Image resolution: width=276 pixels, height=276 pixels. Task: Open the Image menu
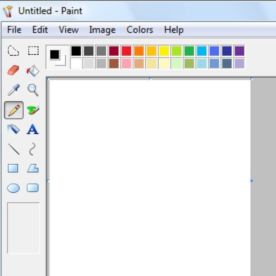(x=102, y=30)
